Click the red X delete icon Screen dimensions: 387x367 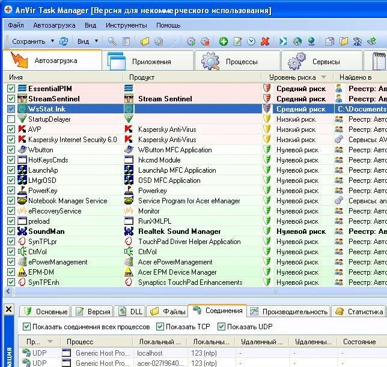pos(265,41)
